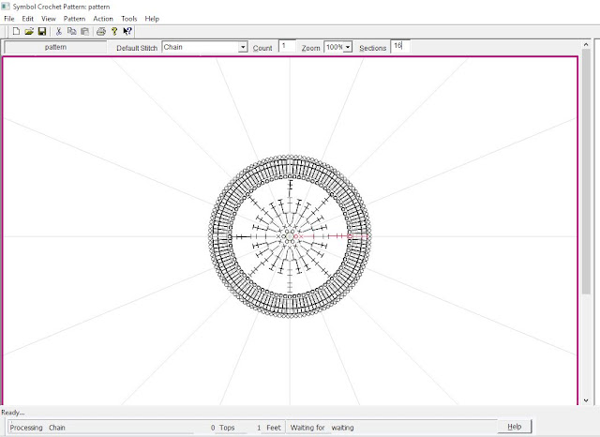Click the application icon in title bar

pyautogui.click(x=6, y=7)
